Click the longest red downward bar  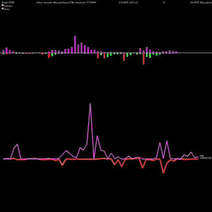pyautogui.click(x=144, y=59)
